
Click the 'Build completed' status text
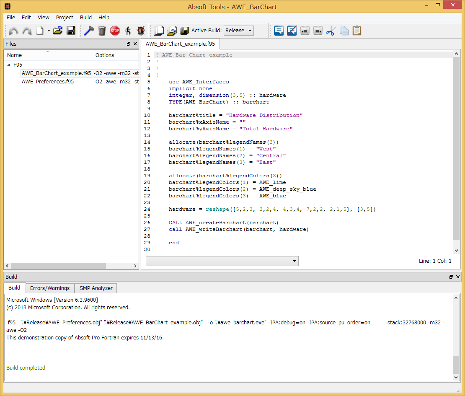pyautogui.click(x=26, y=368)
